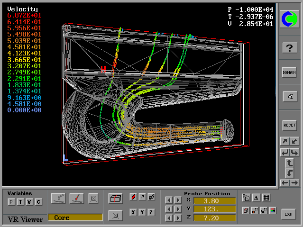
Task: Click the RESET view button
Action: coord(289,125)
